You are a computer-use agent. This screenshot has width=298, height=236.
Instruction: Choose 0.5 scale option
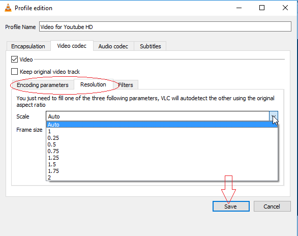coord(162,144)
